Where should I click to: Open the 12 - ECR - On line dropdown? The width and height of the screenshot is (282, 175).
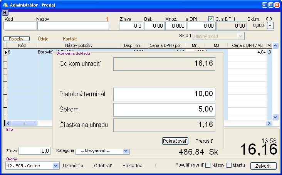pos(55,166)
